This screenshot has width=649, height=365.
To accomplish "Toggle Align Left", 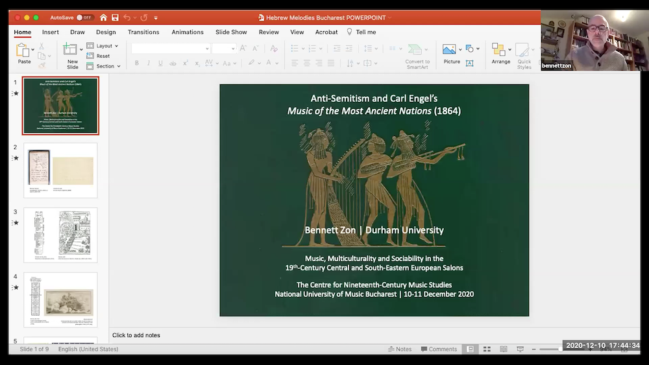I will click(x=295, y=63).
